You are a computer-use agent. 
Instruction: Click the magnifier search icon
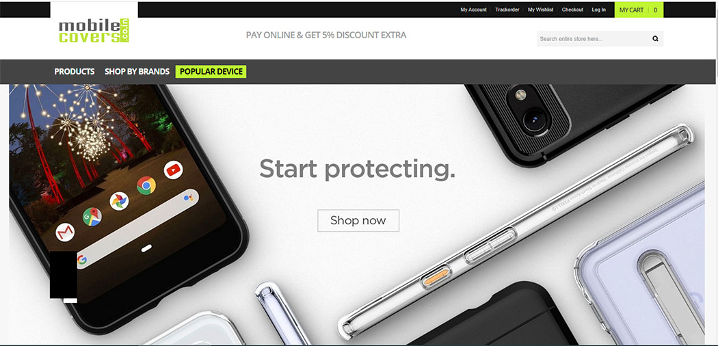click(x=655, y=39)
